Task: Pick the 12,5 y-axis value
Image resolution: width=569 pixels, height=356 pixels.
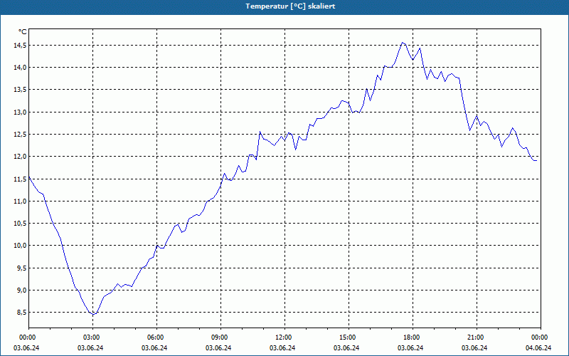Action: pos(20,135)
